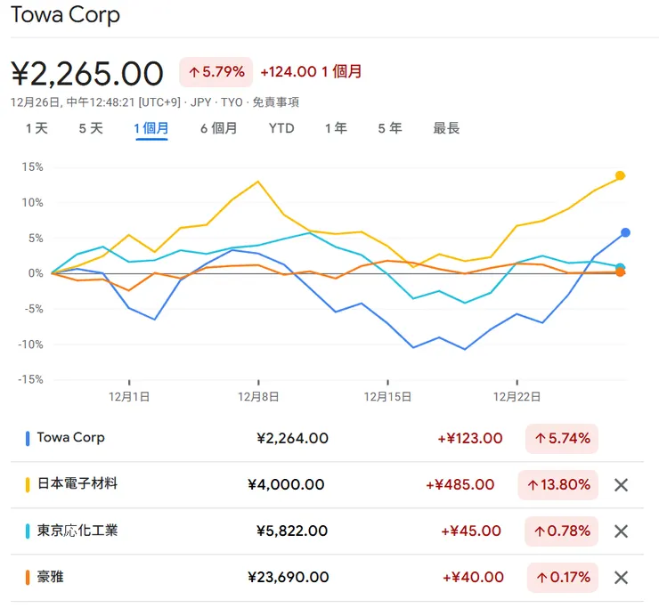The height and width of the screenshot is (608, 659).
Task: Open the 免責事項 disclaimer link
Action: (x=276, y=102)
